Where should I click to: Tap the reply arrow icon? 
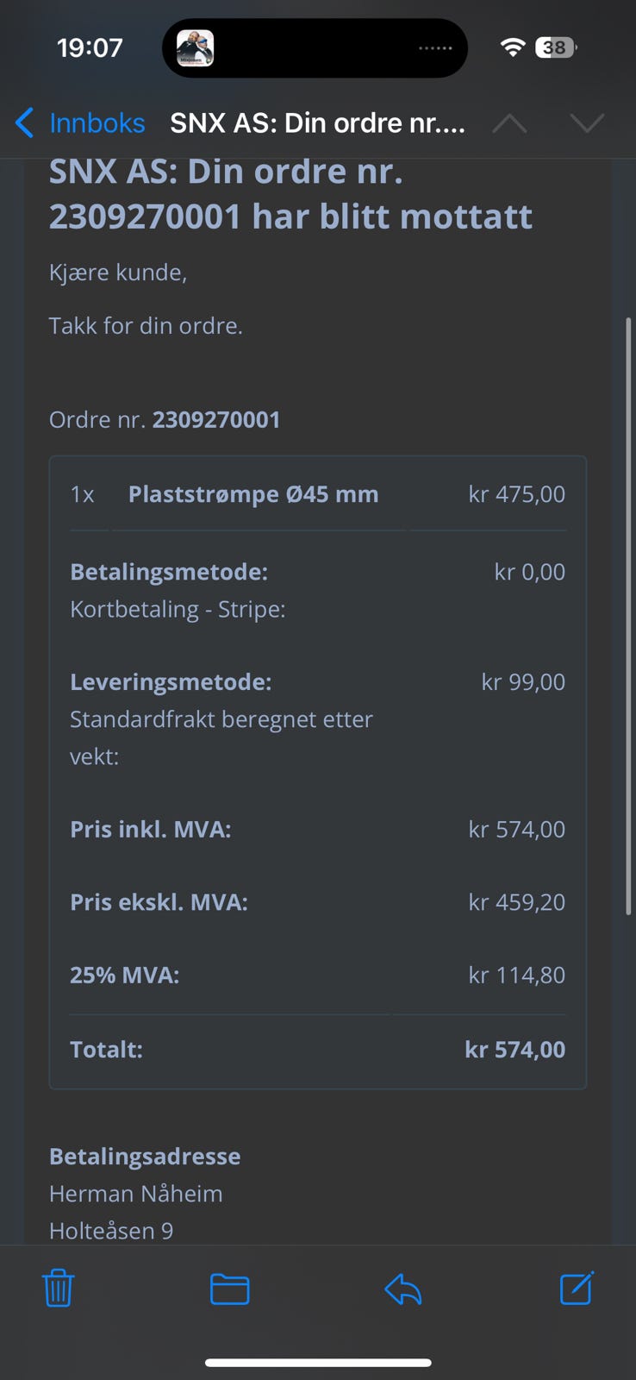pyautogui.click(x=402, y=1289)
